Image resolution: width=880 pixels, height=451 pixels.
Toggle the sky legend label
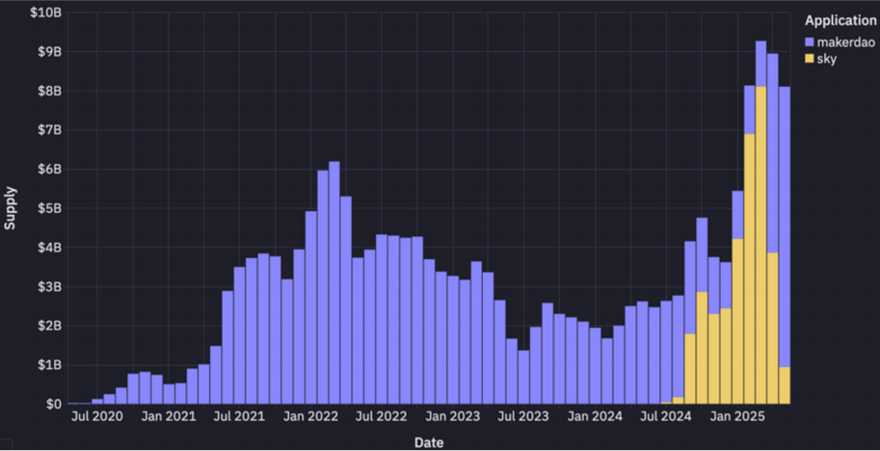pos(827,59)
